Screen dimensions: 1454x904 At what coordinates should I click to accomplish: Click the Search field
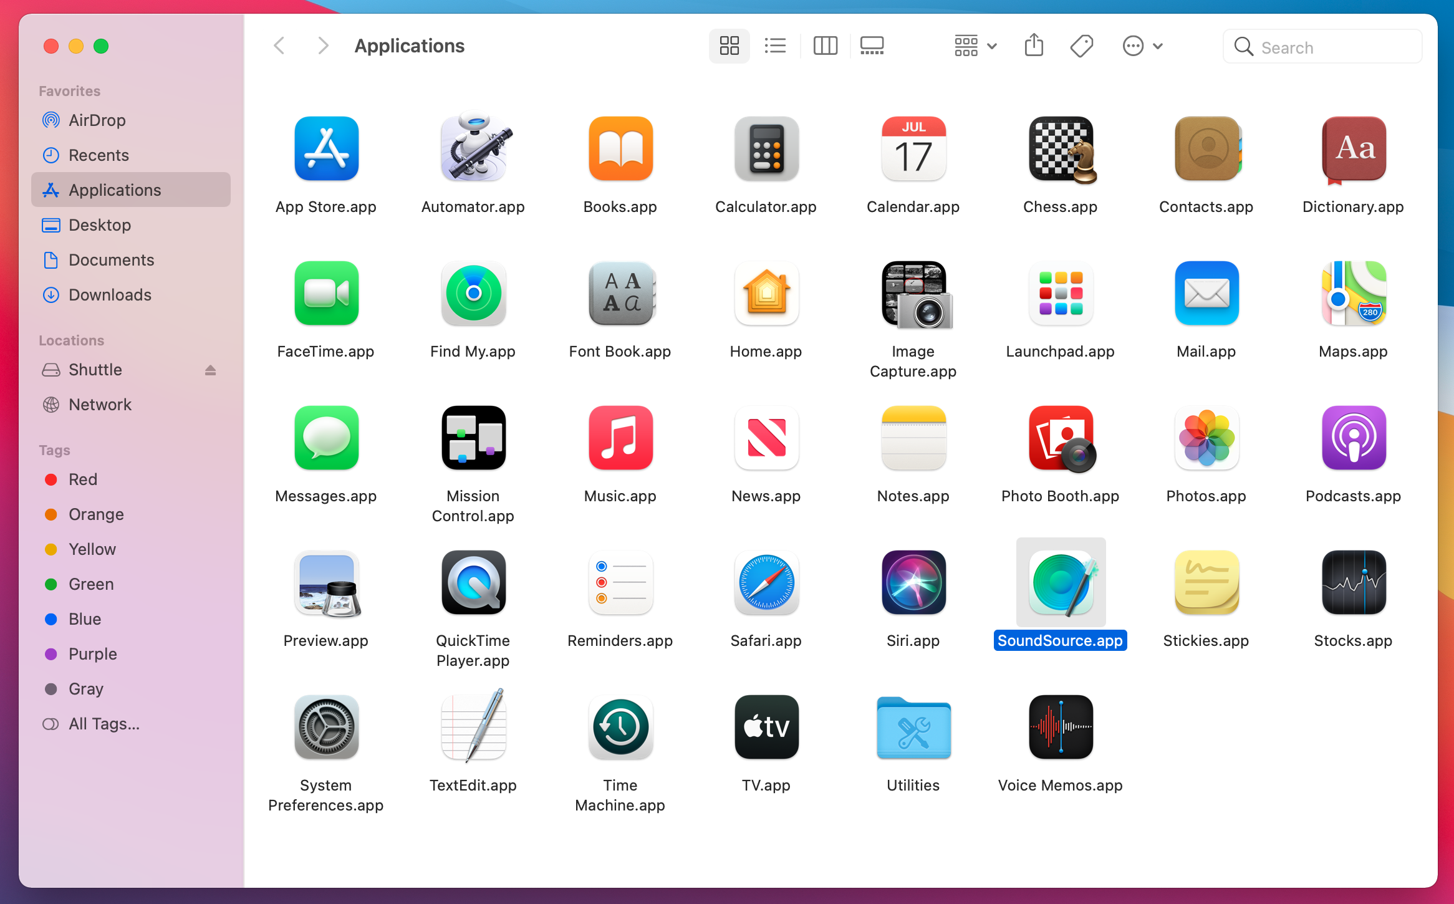[x=1322, y=47]
